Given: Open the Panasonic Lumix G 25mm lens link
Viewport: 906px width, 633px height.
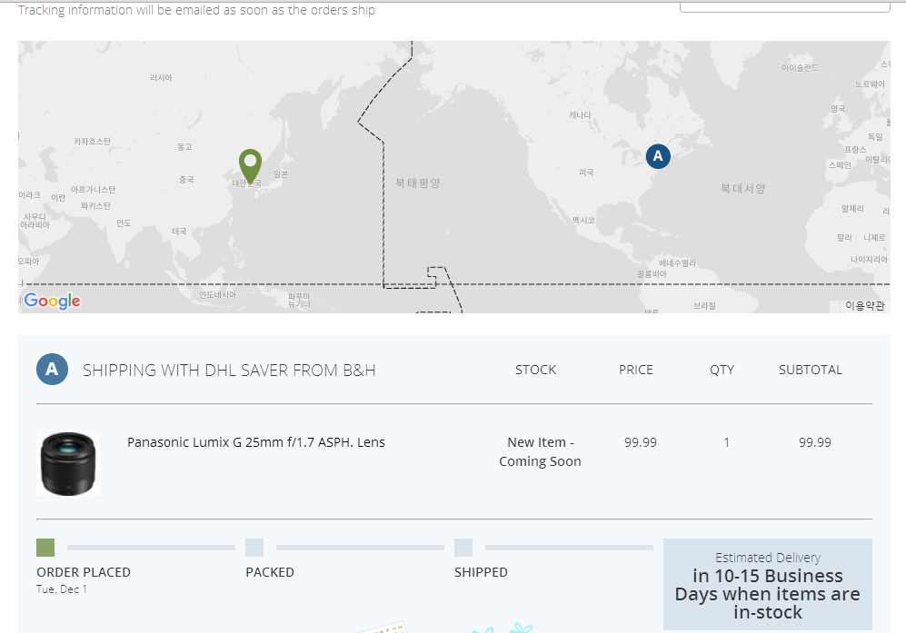Looking at the screenshot, I should pyautogui.click(x=256, y=442).
